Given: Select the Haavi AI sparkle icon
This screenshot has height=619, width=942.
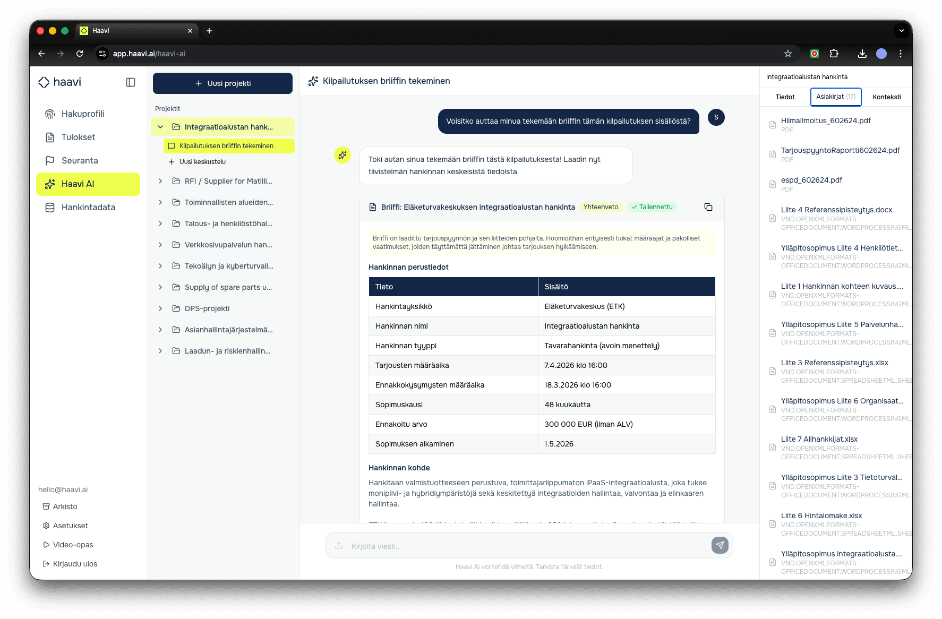Looking at the screenshot, I should coord(49,184).
